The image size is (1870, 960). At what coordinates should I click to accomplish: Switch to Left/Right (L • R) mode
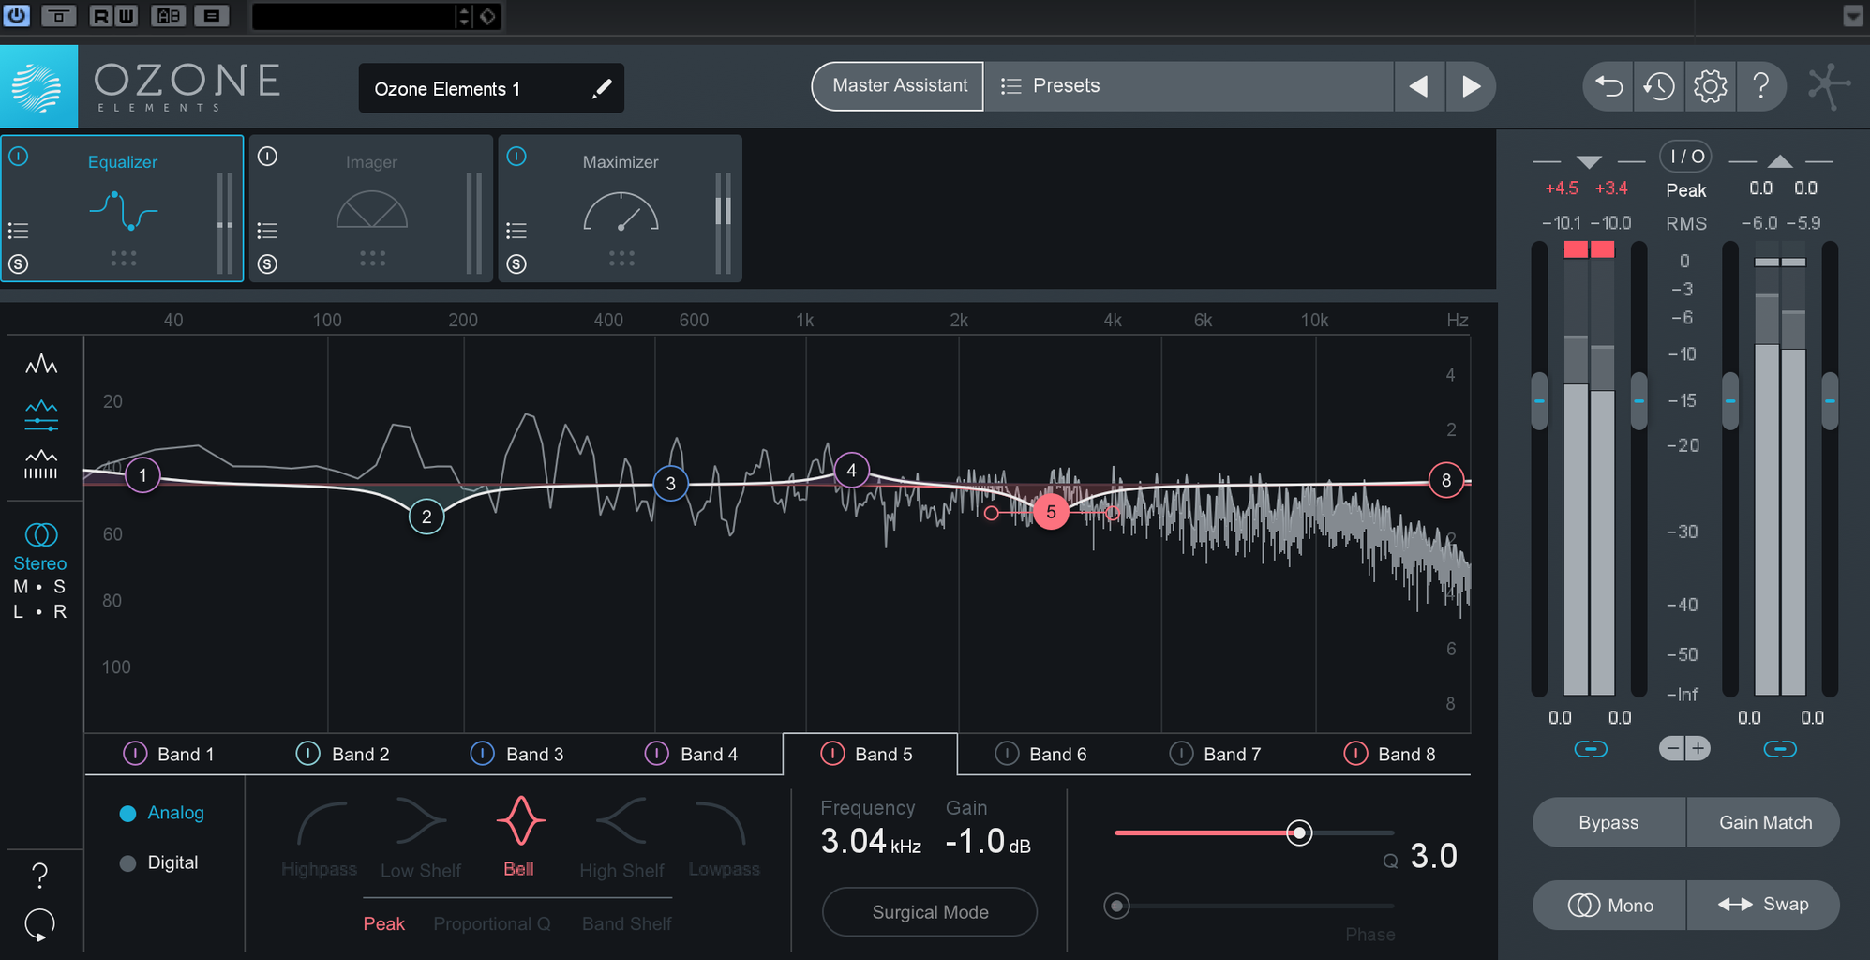pyautogui.click(x=39, y=611)
